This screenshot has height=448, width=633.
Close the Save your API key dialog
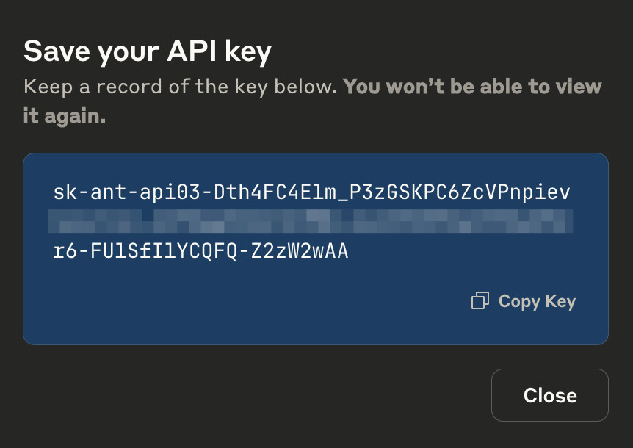[549, 395]
